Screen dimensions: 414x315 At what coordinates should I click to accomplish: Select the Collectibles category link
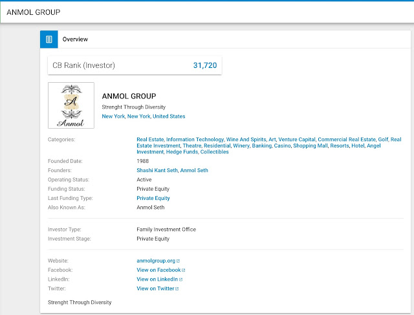click(x=214, y=152)
